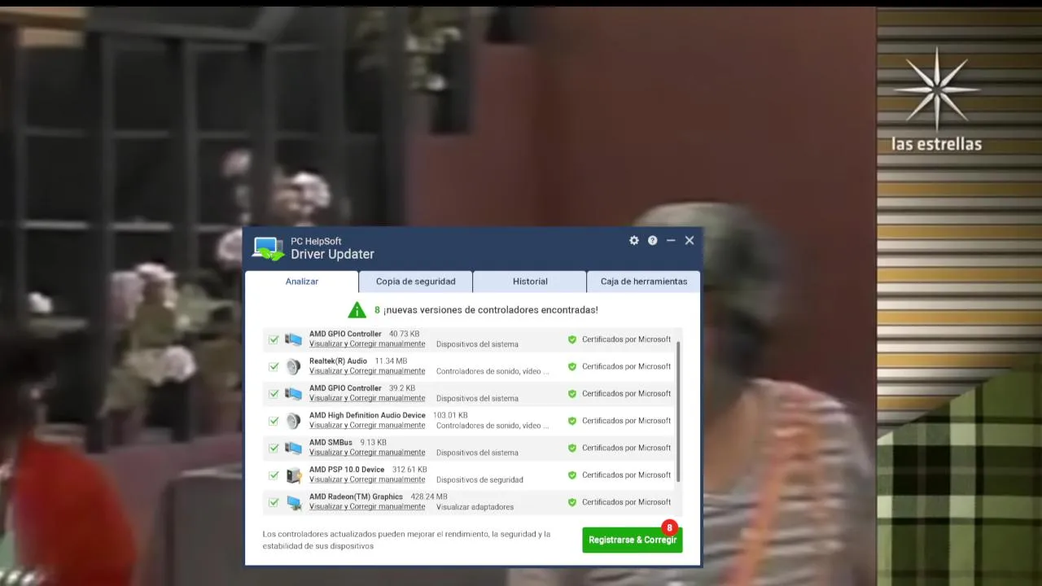Click green shield in AMD High Definition Audio row
Viewport: 1042px width, 586px height.
(x=572, y=421)
